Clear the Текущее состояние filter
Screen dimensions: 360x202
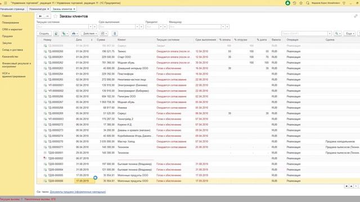click(x=95, y=27)
